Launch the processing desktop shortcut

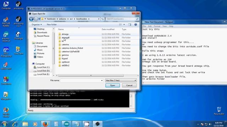pyautogui.click(x=18, y=6)
